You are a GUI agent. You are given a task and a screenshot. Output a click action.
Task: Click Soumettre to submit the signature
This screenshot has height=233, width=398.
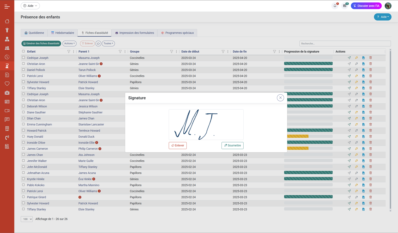pyautogui.click(x=232, y=146)
